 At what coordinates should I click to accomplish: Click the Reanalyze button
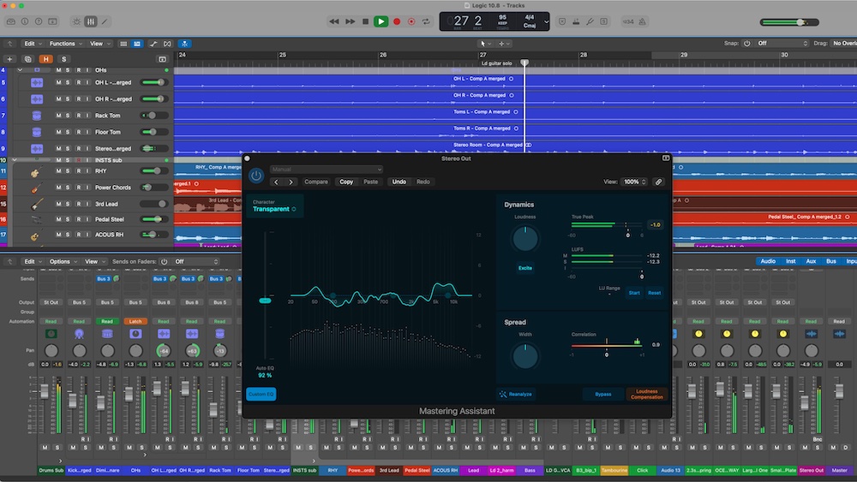click(515, 394)
